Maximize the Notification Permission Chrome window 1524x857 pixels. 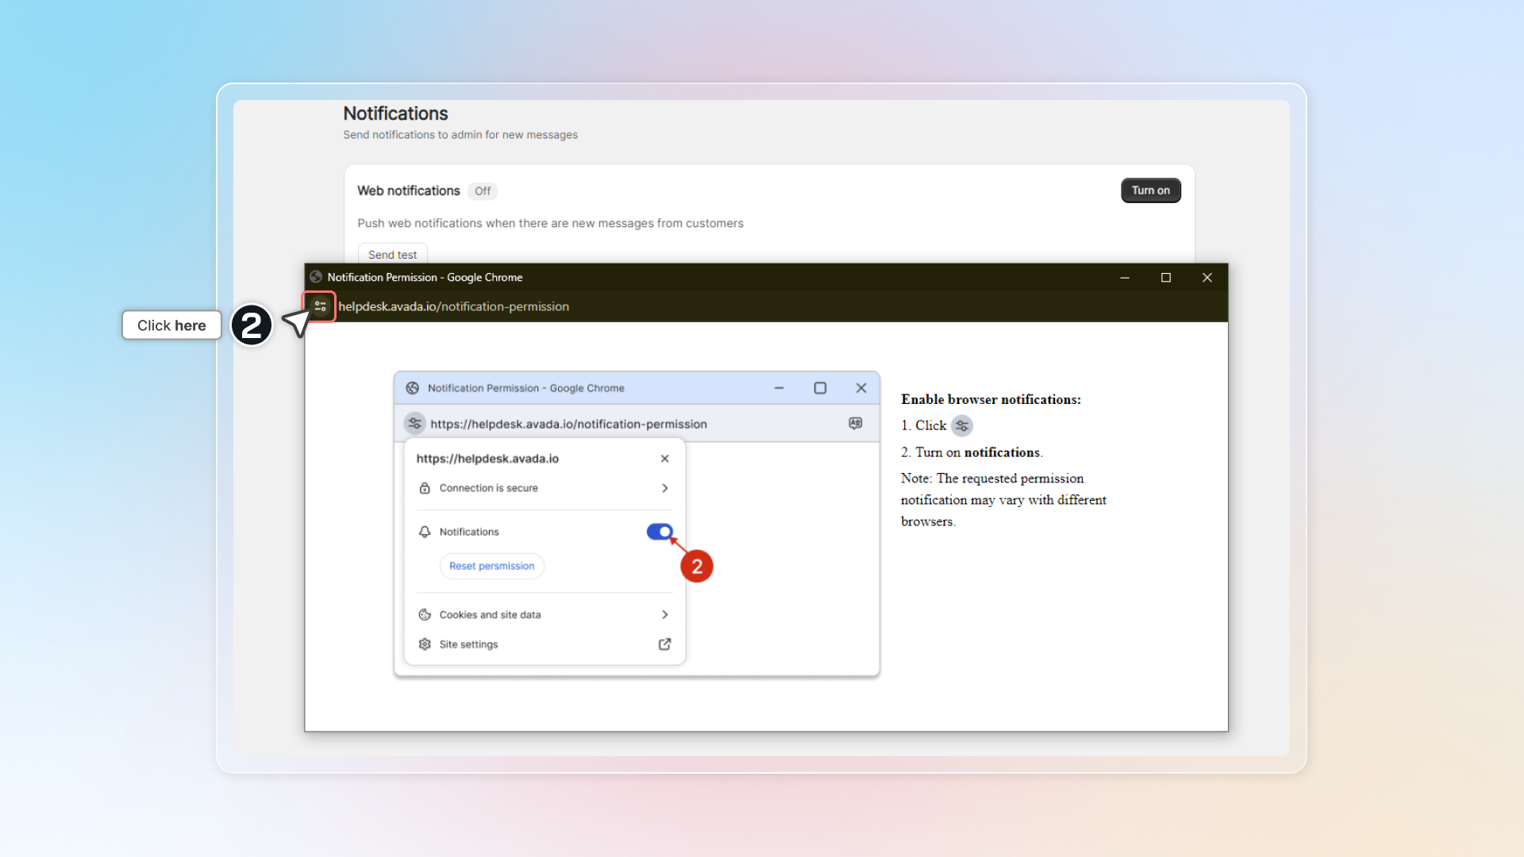click(x=1165, y=277)
